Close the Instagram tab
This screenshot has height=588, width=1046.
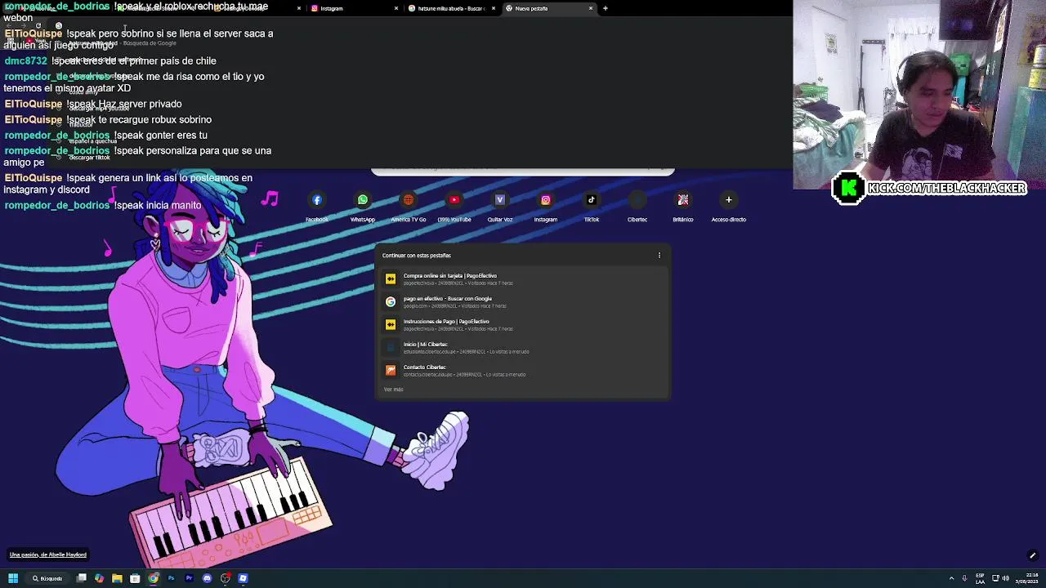pos(396,8)
